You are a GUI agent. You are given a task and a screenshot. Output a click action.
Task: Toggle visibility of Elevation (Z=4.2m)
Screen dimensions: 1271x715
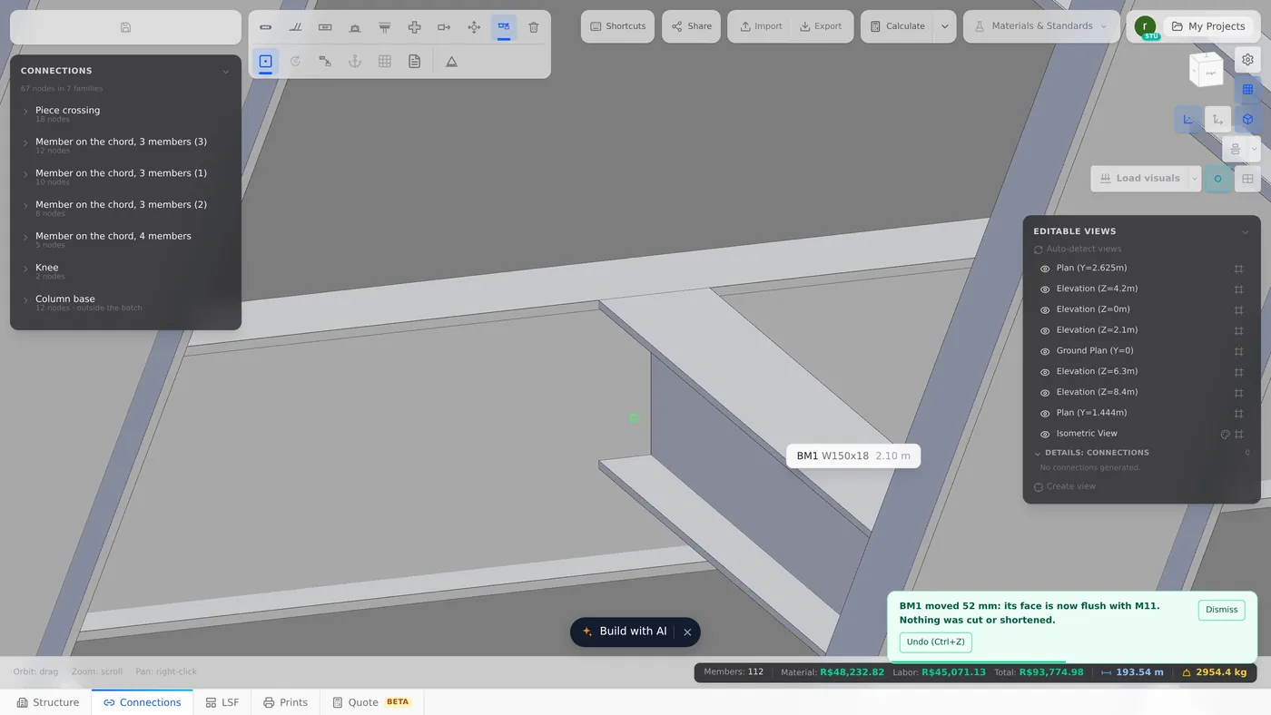tap(1045, 289)
